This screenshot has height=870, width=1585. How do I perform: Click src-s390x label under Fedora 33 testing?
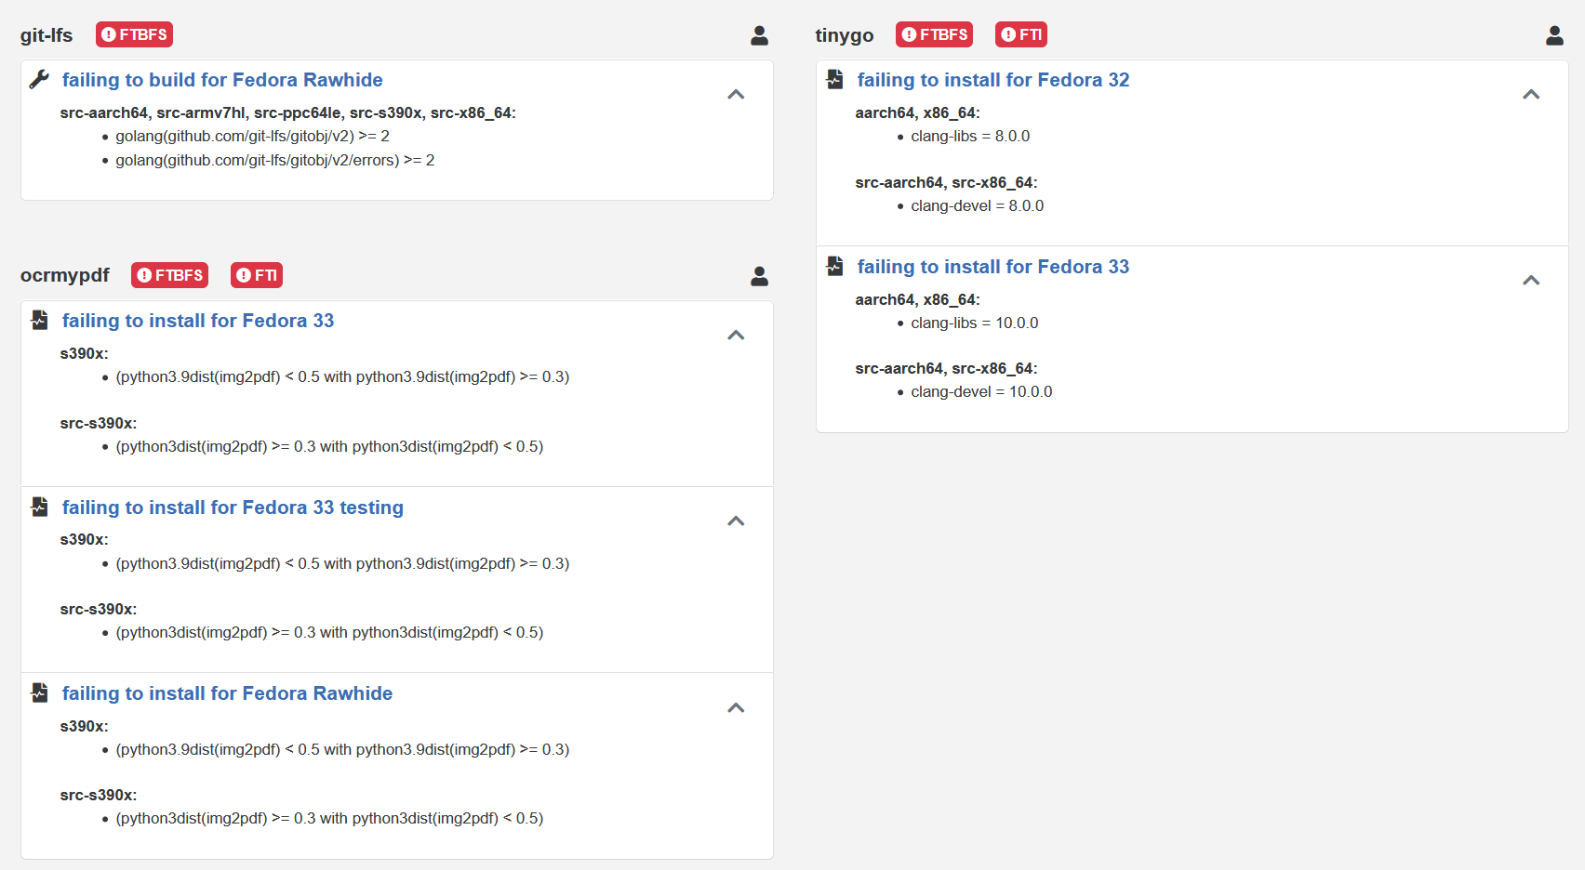(x=99, y=609)
